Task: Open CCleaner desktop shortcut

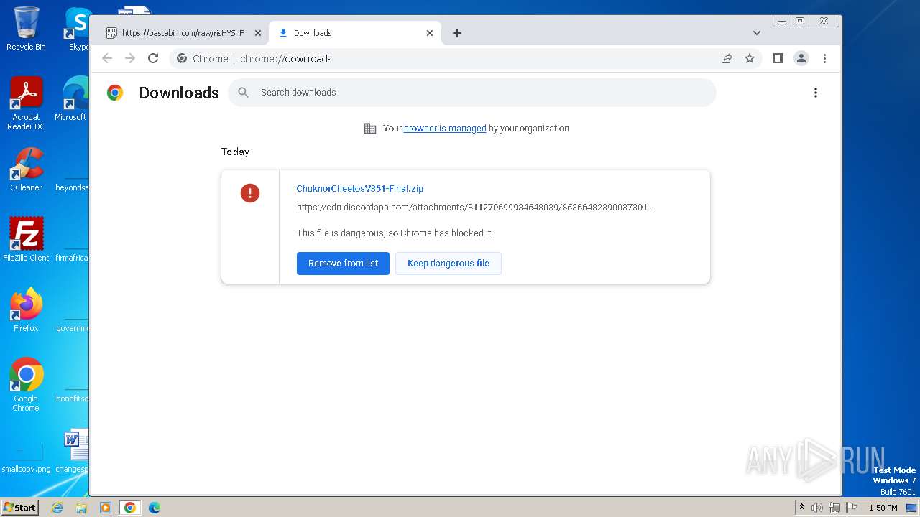Action: (x=26, y=169)
